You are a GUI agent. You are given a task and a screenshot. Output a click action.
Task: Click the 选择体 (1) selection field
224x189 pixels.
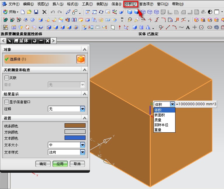coord(40,59)
